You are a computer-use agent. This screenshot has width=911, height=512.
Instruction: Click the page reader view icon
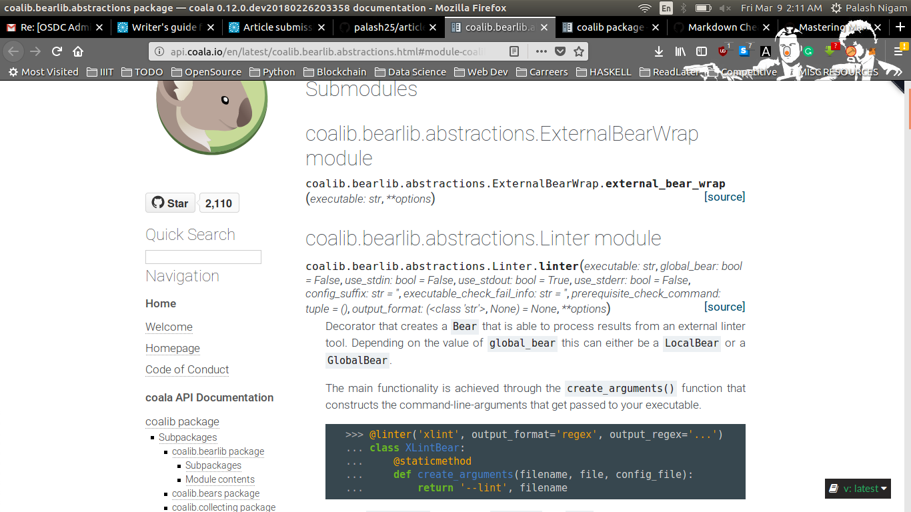tap(514, 51)
